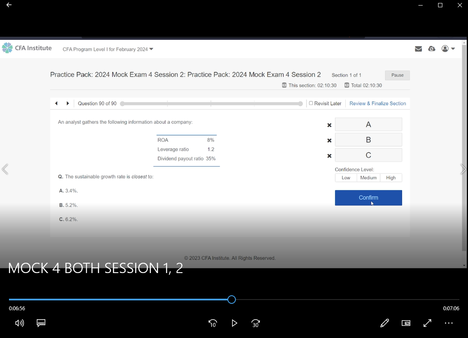Screen dimensions: 468x338
Task: Expand CFA Program Level I dropdown
Action: (108, 49)
